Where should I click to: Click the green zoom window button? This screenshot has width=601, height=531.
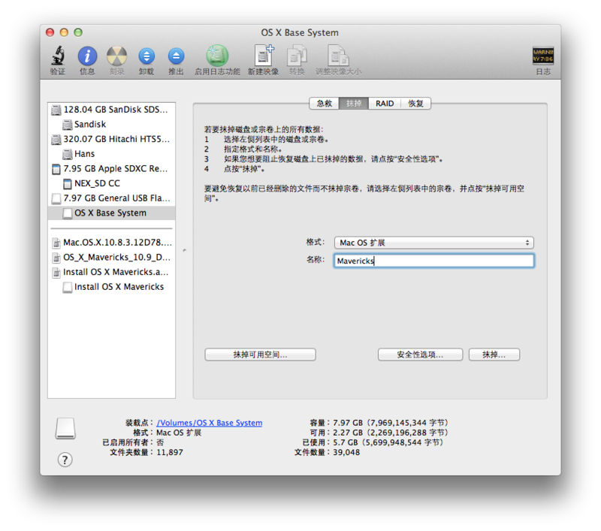click(x=78, y=32)
